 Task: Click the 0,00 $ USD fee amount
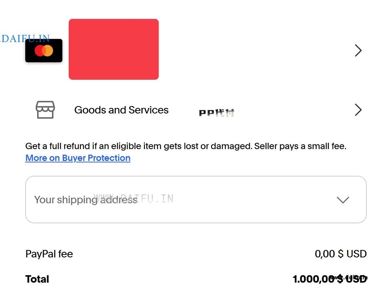[341, 254]
